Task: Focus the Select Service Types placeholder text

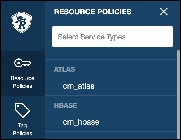Action: pyautogui.click(x=92, y=37)
